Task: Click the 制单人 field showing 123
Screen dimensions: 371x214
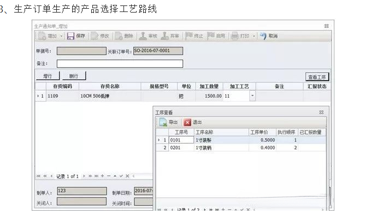Action: 82,191
